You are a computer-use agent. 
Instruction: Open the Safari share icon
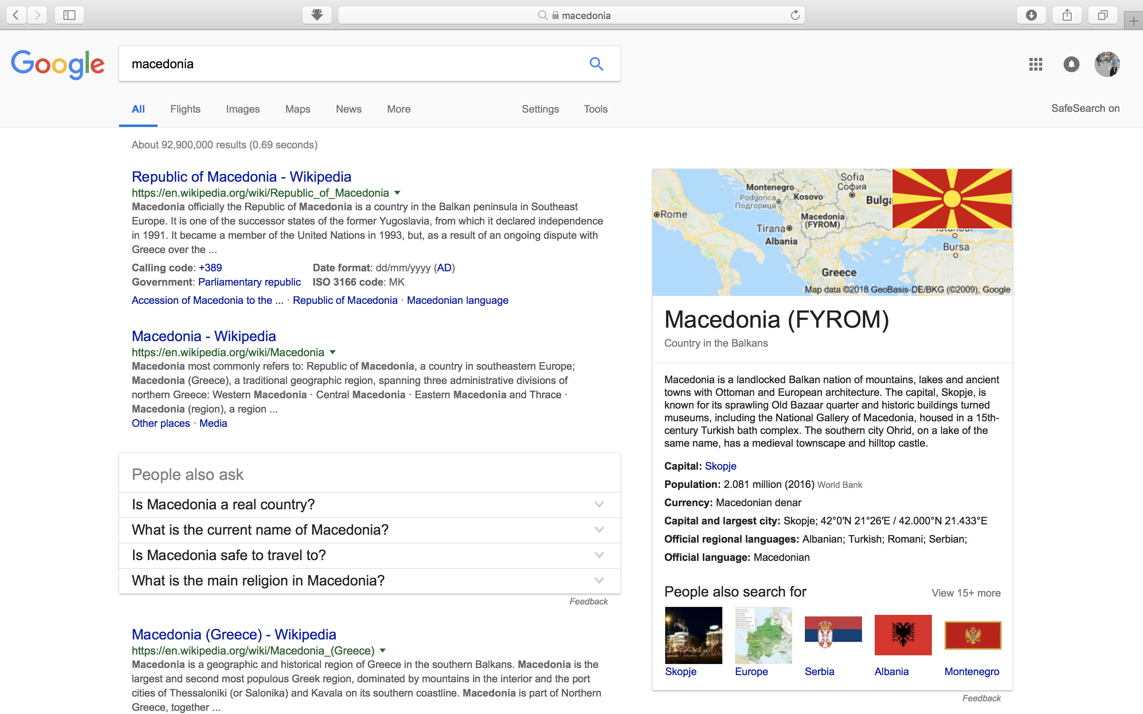1067,15
